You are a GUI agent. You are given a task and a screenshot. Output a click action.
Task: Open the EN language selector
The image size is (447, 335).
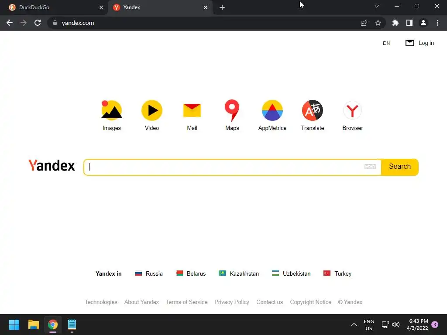click(x=386, y=43)
